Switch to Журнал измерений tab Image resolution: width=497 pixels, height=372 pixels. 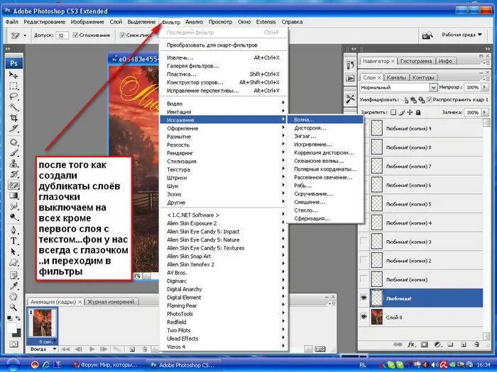(x=111, y=302)
